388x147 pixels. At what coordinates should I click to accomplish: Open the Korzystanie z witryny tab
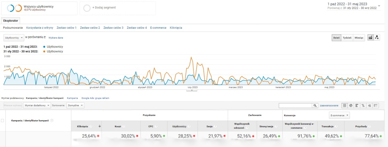(39, 28)
